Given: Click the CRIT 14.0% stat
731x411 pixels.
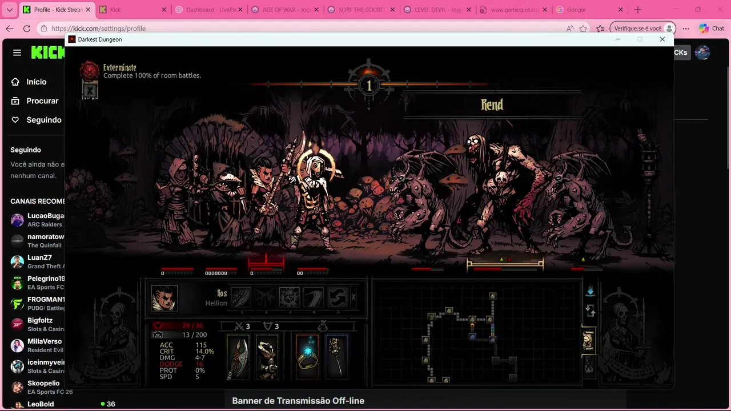Looking at the screenshot, I should 187,352.
